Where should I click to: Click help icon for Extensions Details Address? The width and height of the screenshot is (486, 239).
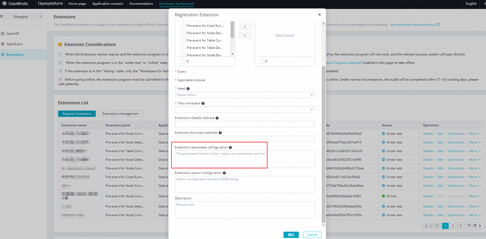[217, 118]
